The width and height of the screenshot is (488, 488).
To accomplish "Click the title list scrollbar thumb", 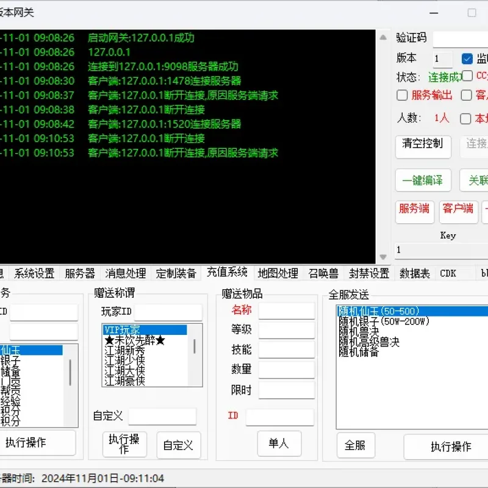I will pyautogui.click(x=195, y=346).
